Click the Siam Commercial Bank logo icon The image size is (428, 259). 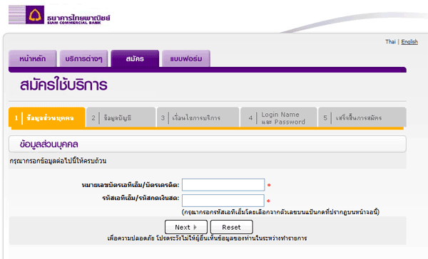click(x=35, y=15)
